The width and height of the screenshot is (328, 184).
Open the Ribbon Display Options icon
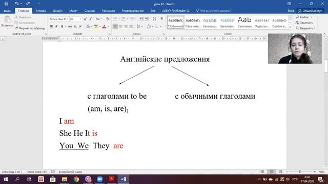[289, 4]
